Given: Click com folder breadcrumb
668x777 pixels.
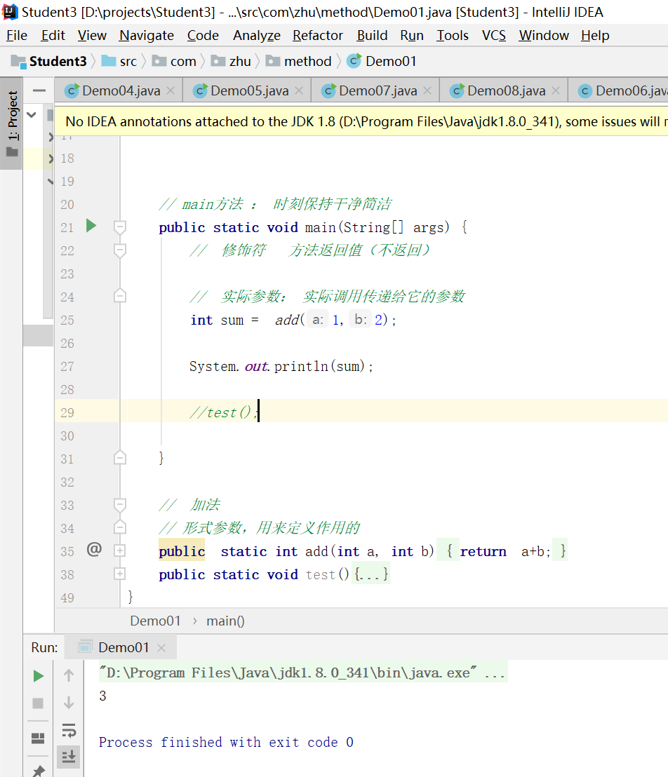Looking at the screenshot, I should click(x=174, y=62).
